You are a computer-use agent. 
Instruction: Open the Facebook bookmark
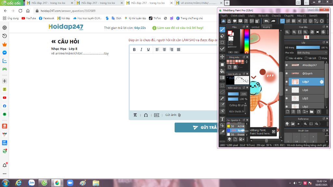pyautogui.click(x=47, y=18)
